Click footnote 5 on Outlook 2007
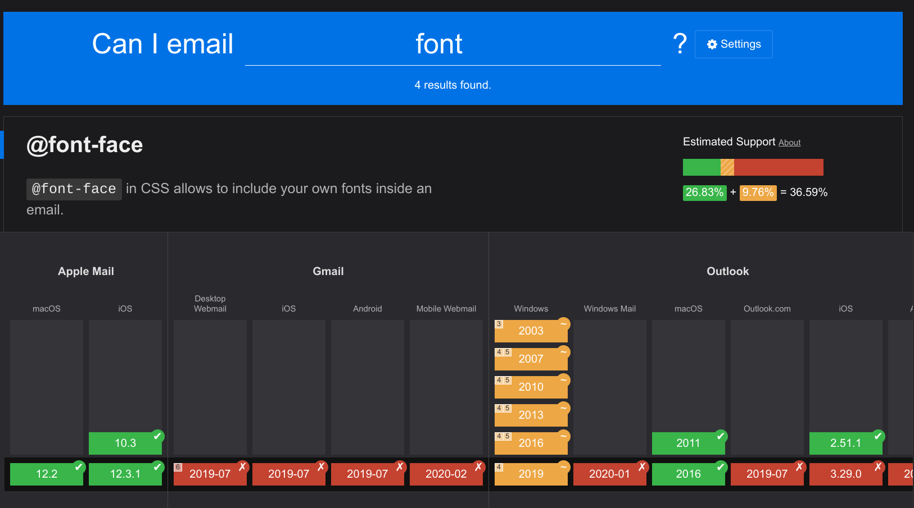914x508 pixels. [x=507, y=352]
